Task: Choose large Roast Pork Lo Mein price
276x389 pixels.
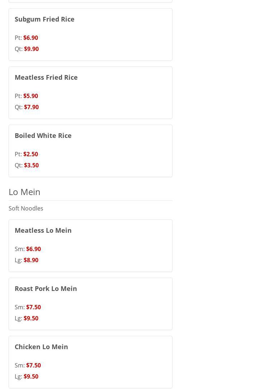Action: (x=31, y=318)
